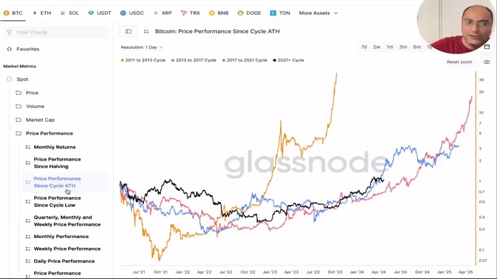Click the Price folder icon
497x279 pixels.
coord(19,93)
